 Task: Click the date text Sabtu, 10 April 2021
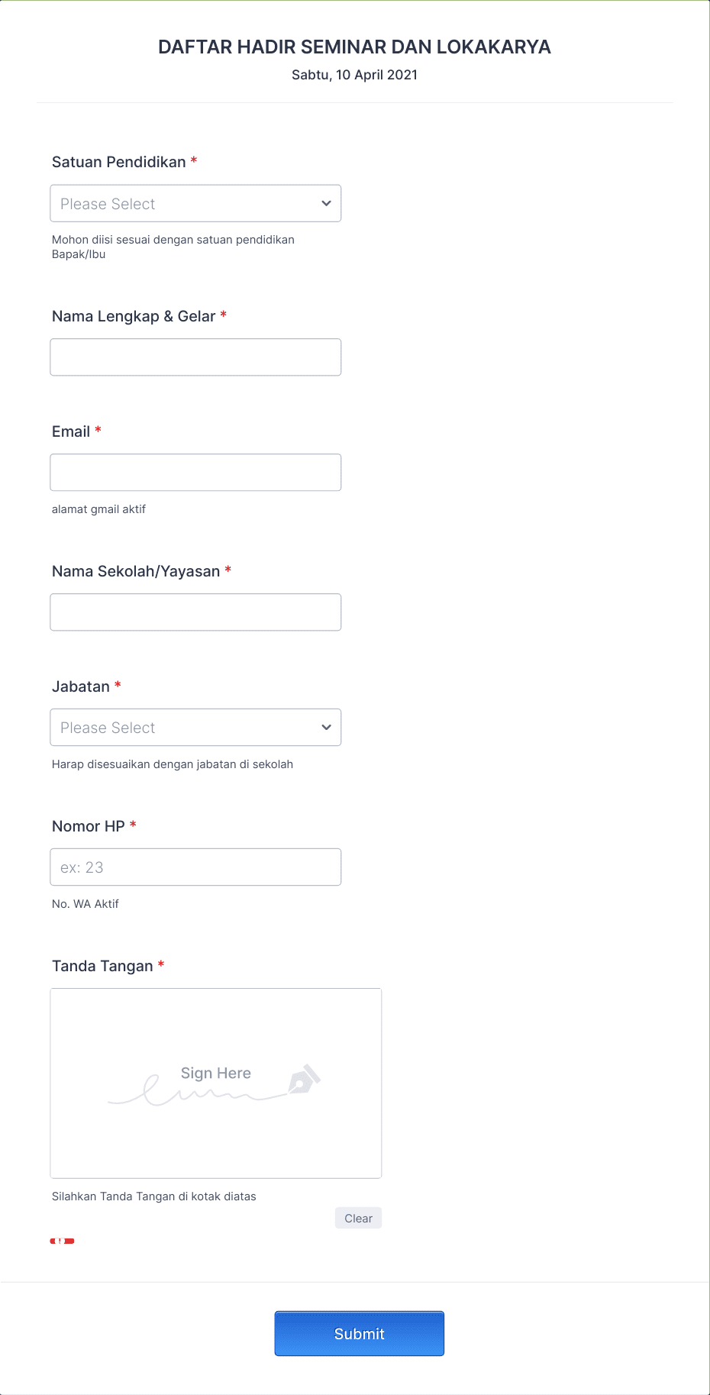[x=354, y=75]
